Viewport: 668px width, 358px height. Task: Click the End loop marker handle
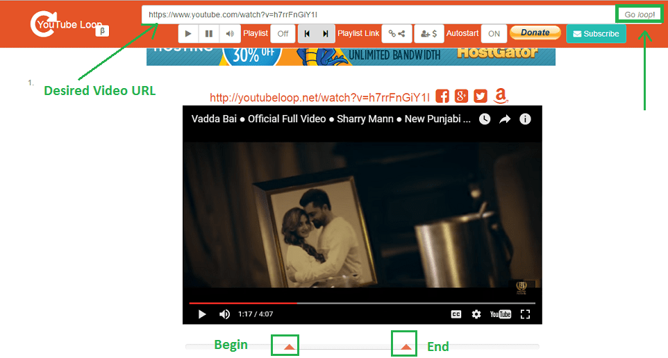[406, 347]
